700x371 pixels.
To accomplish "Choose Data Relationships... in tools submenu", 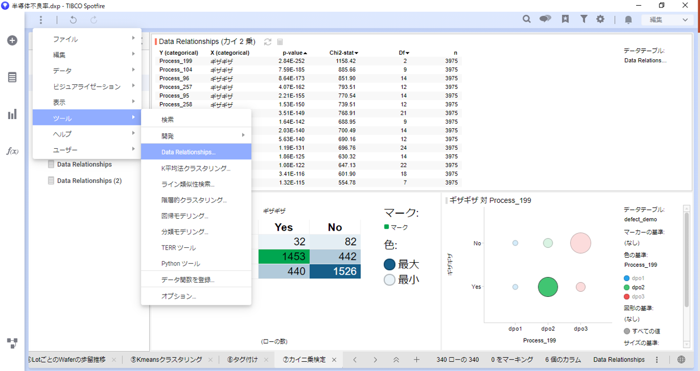I will pos(196,152).
